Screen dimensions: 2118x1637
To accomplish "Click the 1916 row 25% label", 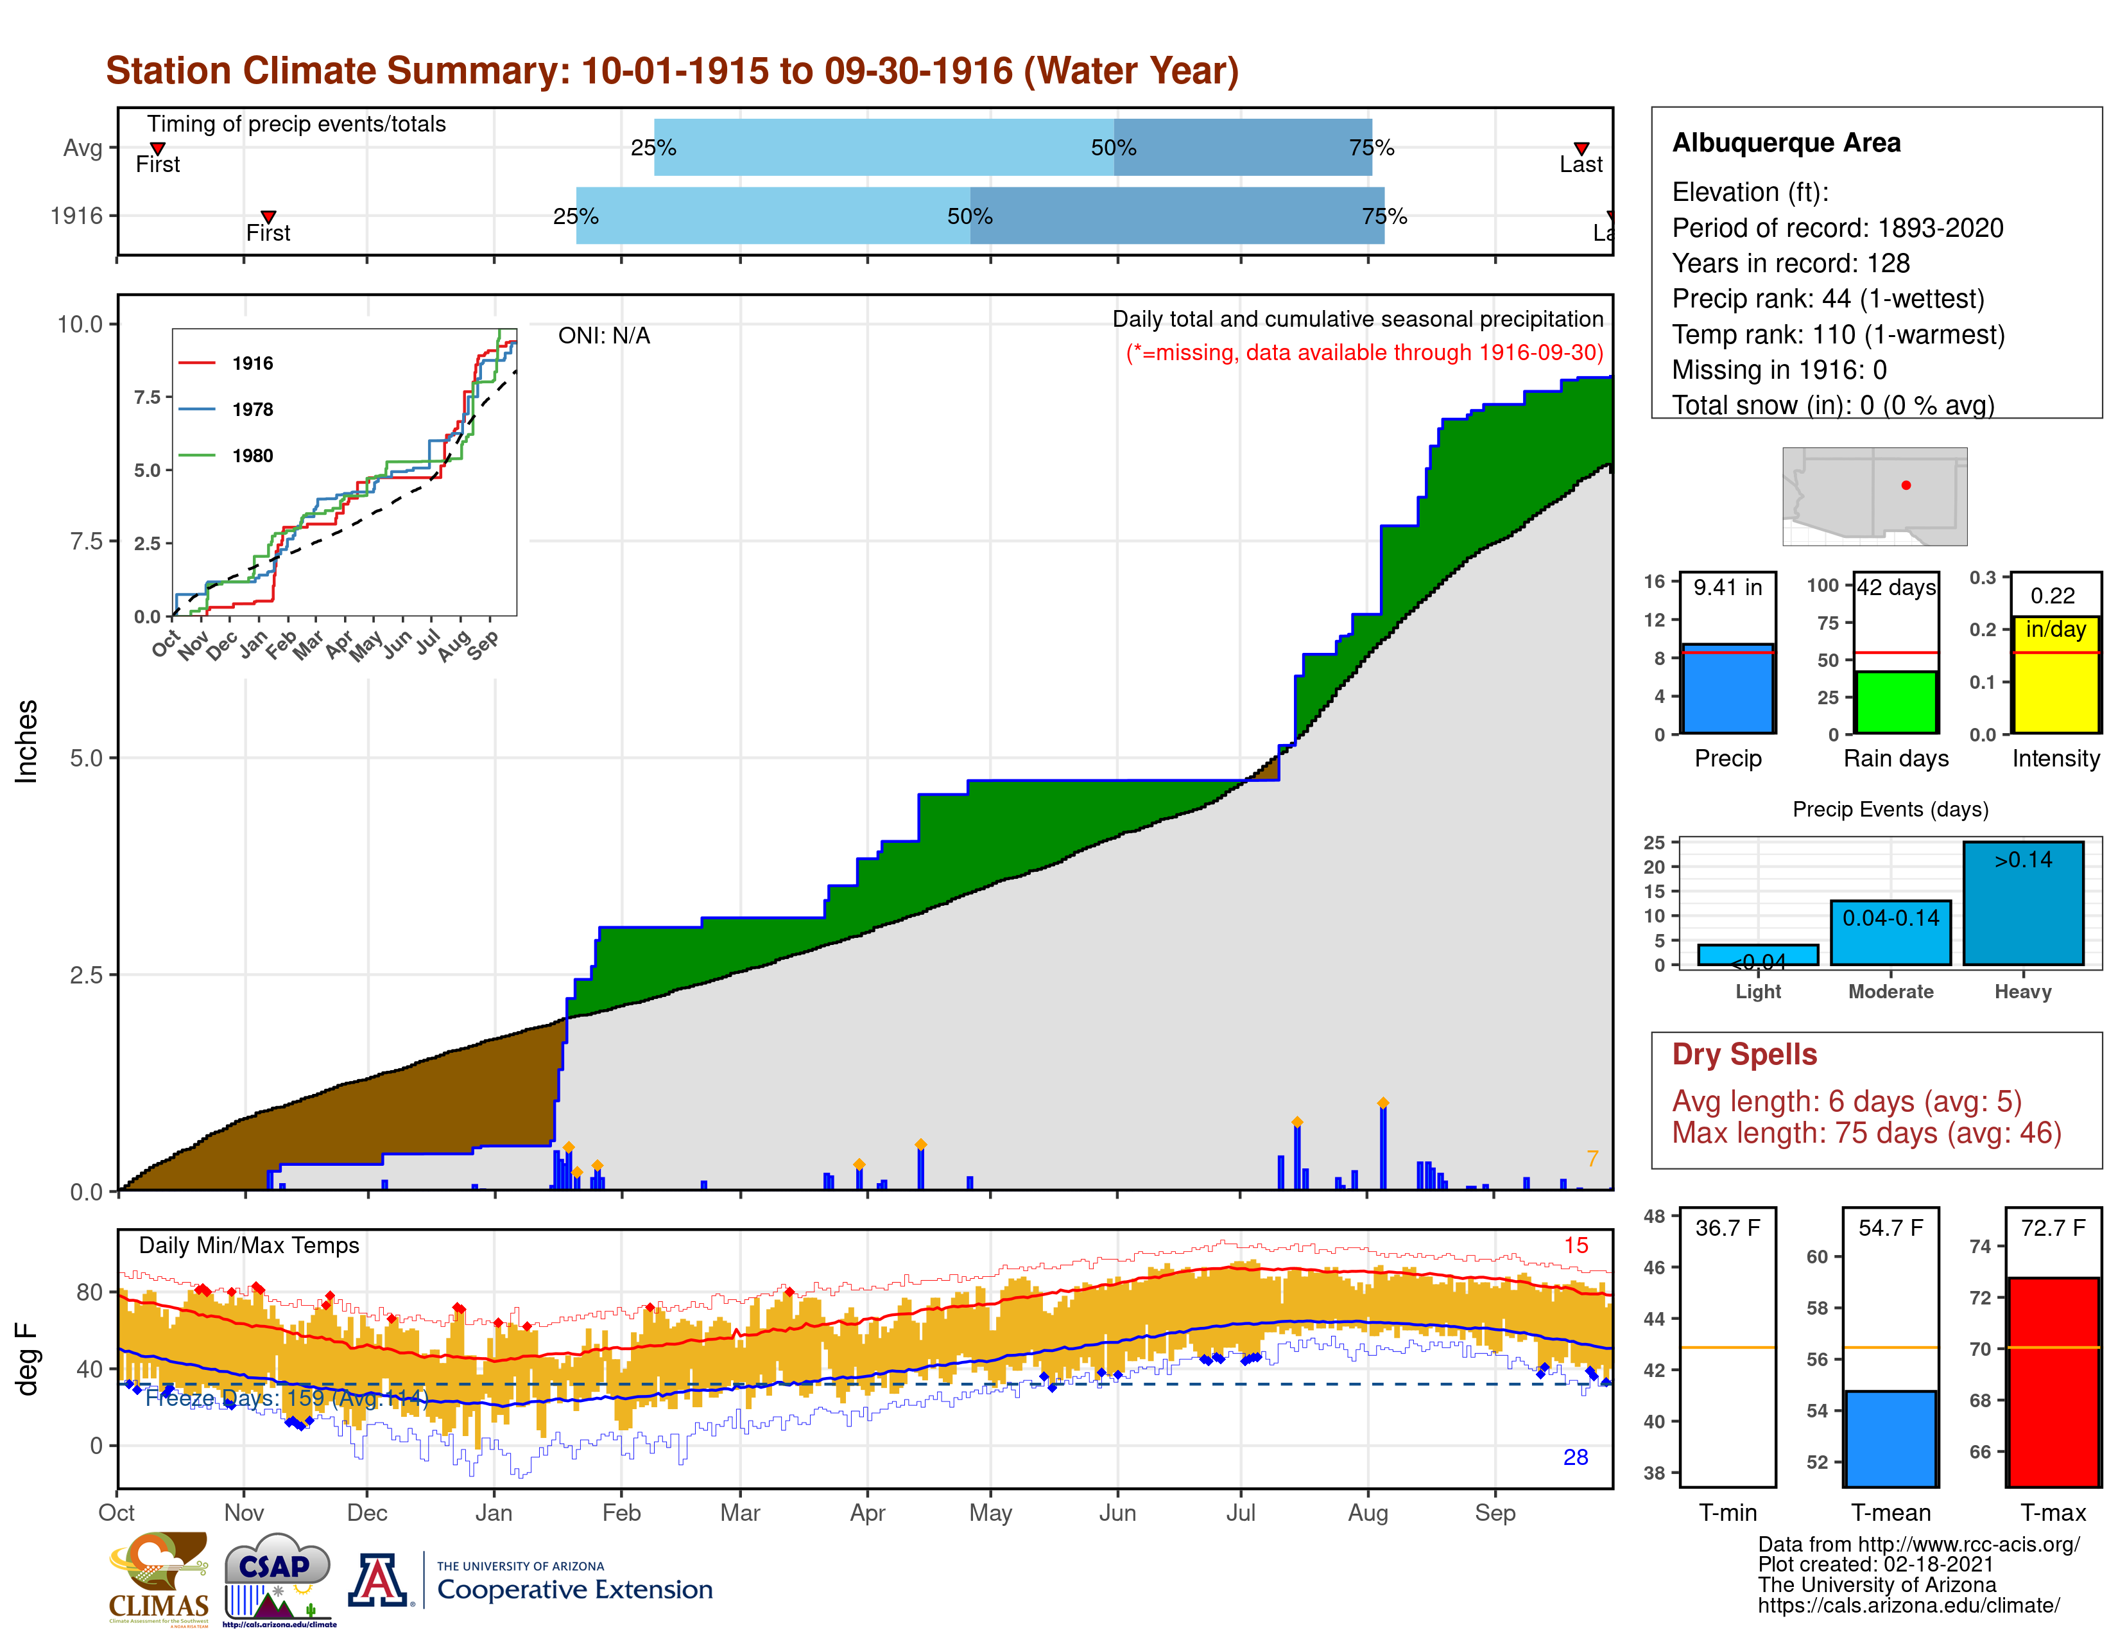I will [x=576, y=216].
